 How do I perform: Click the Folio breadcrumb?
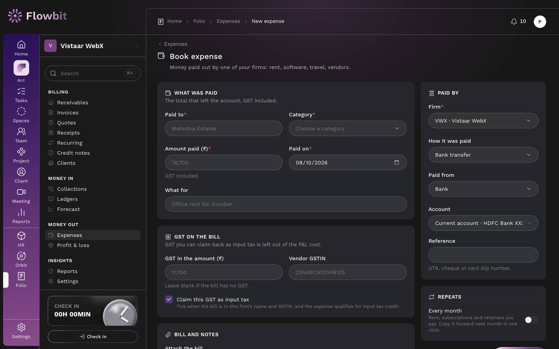(x=199, y=21)
